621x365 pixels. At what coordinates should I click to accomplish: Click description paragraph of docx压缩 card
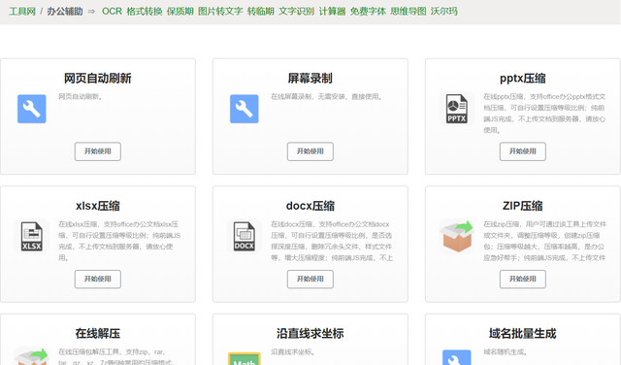tap(332, 241)
